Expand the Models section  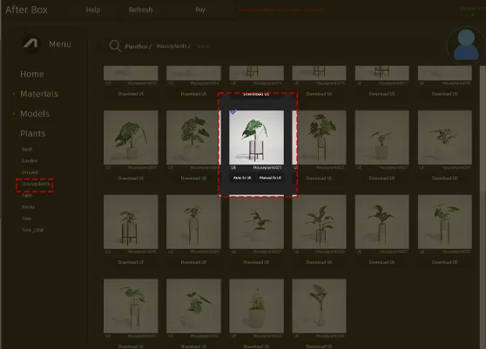[35, 114]
